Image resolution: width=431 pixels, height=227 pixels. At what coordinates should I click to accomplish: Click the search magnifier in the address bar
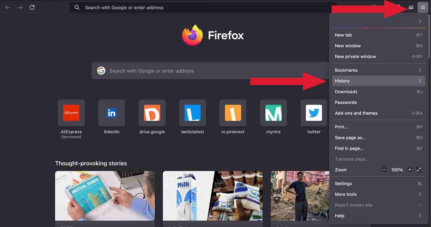click(77, 7)
